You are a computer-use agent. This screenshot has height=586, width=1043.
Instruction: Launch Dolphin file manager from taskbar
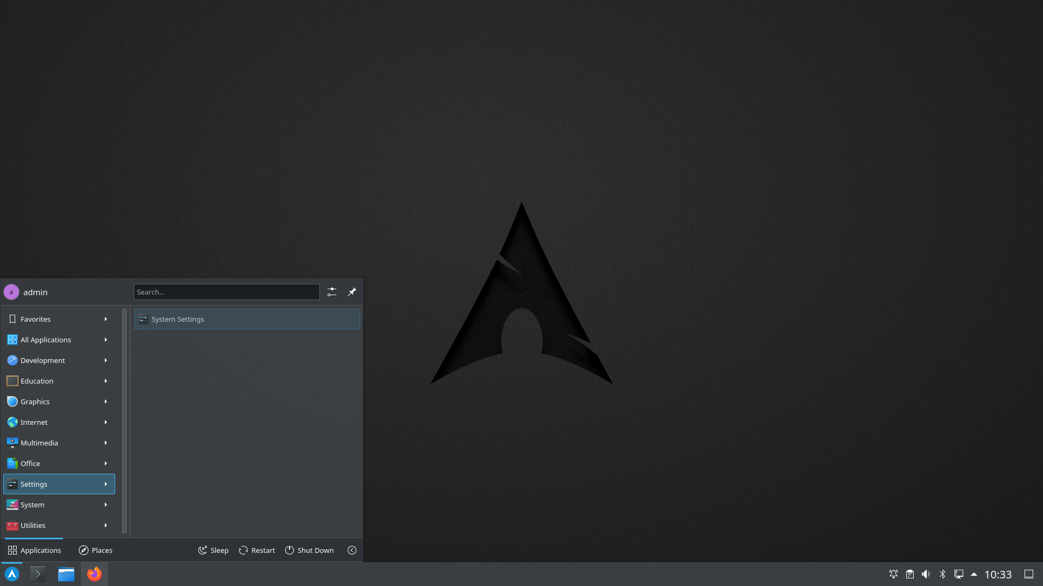(x=66, y=574)
